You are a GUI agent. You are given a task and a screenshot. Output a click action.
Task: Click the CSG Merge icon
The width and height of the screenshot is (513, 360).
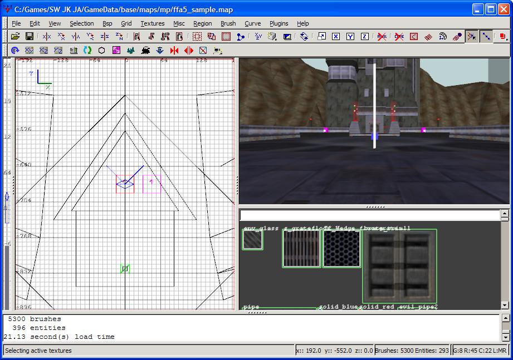211,36
